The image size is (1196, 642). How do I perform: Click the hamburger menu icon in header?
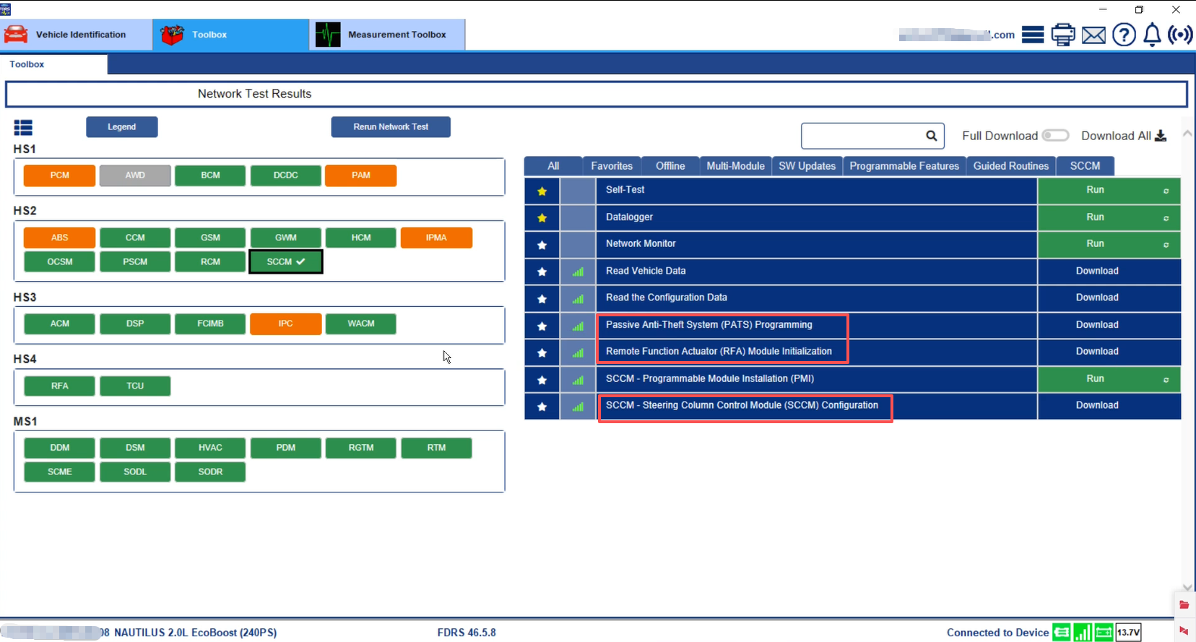click(1033, 35)
